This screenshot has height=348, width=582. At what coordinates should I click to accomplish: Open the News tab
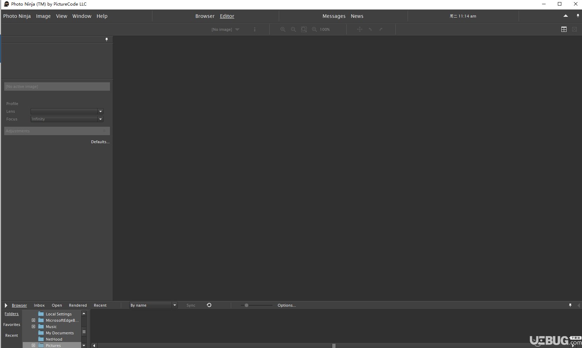coord(357,16)
